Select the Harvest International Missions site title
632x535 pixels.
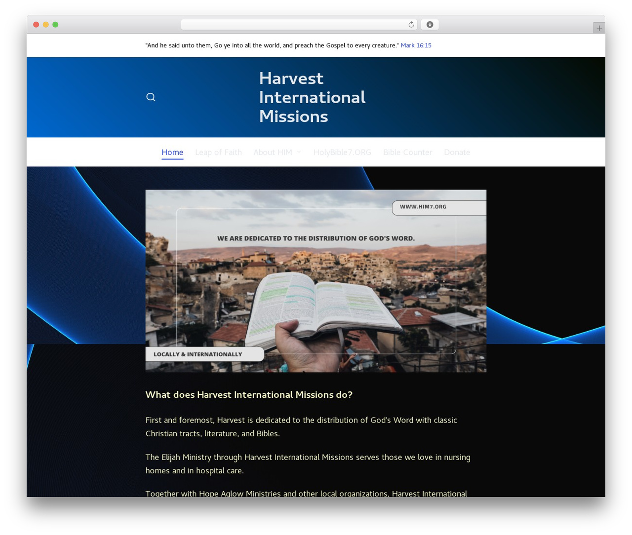tap(312, 97)
